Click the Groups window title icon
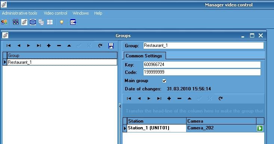The height and width of the screenshot is (144, 274). (x=5, y=35)
